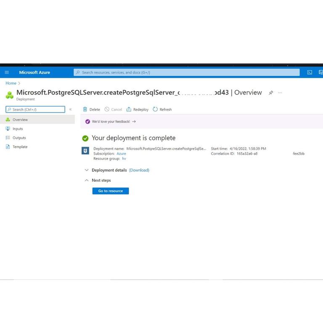Click the green deployment complete checkmark
The width and height of the screenshot is (323, 323).
[85, 138]
